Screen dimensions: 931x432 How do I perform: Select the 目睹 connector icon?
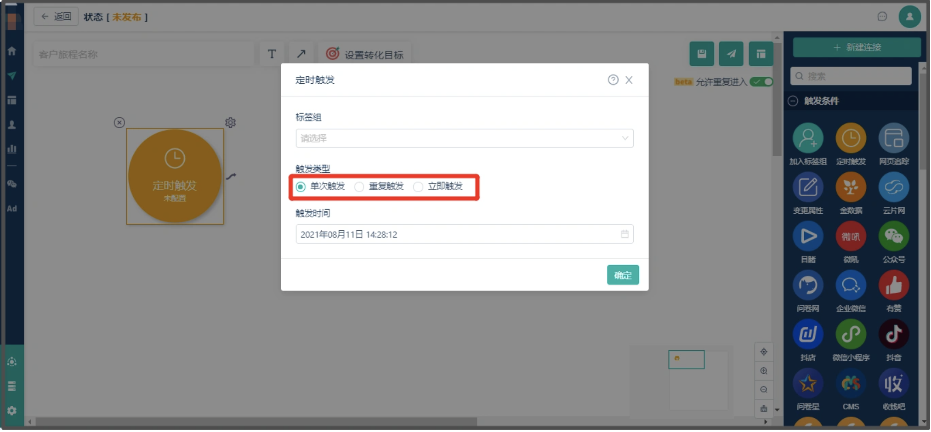(809, 237)
